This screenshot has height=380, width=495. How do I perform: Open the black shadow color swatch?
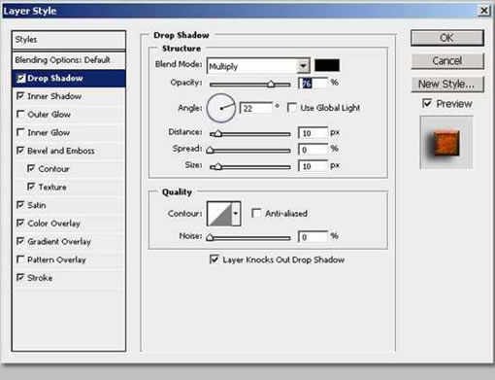tap(327, 65)
